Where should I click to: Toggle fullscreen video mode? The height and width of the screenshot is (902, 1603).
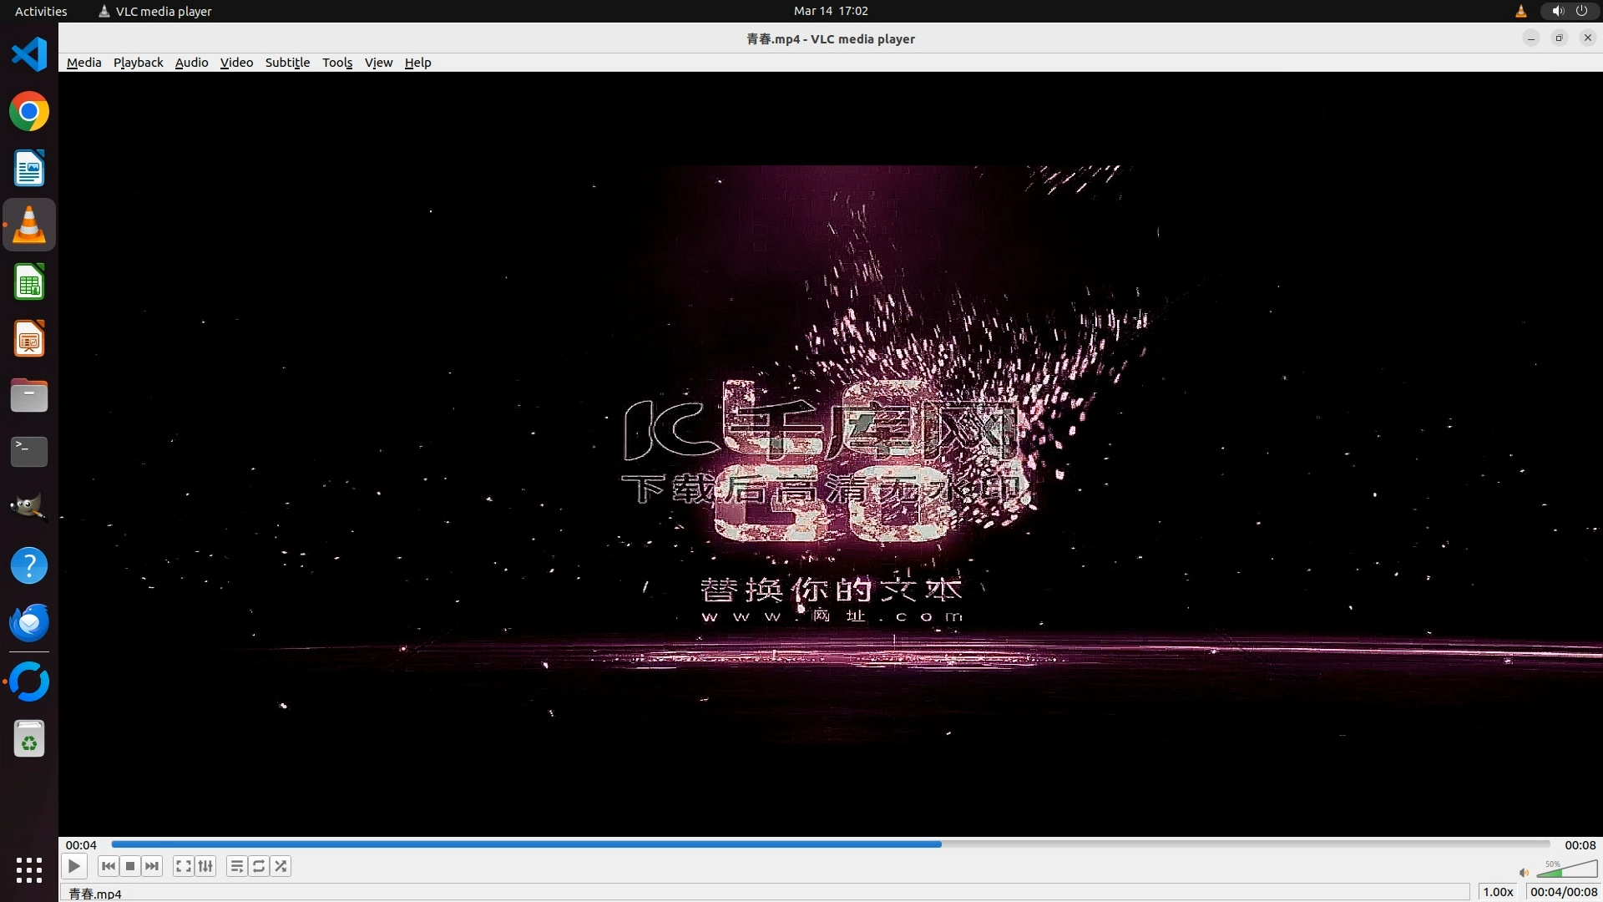(184, 866)
